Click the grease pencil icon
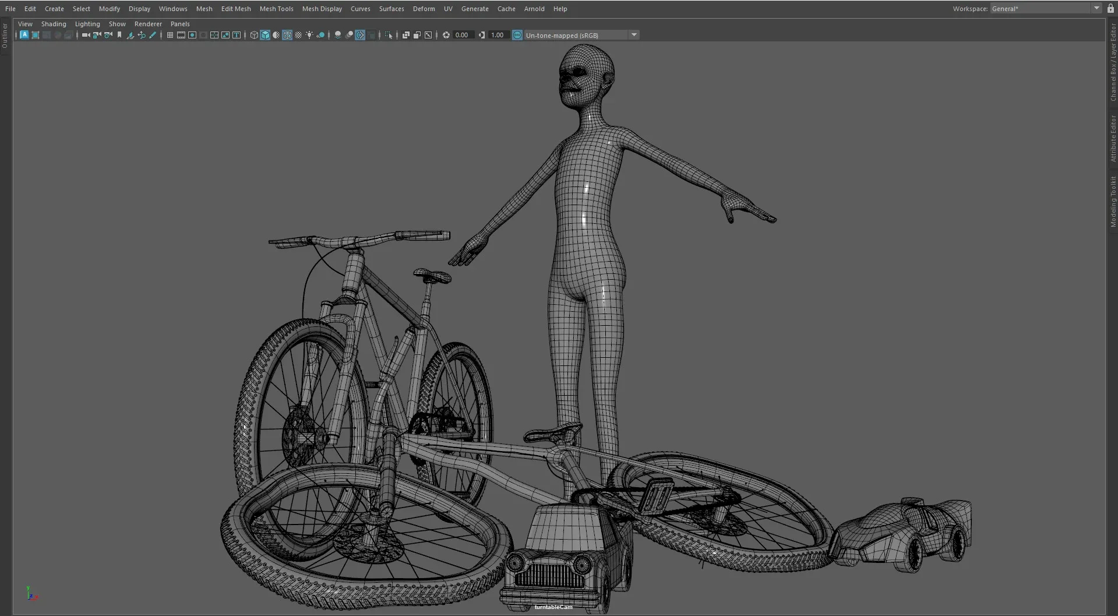Viewport: 1118px width, 616px height. [x=153, y=35]
